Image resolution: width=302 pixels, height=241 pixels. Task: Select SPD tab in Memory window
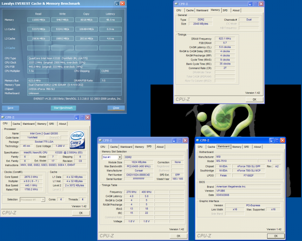click(x=225, y=10)
